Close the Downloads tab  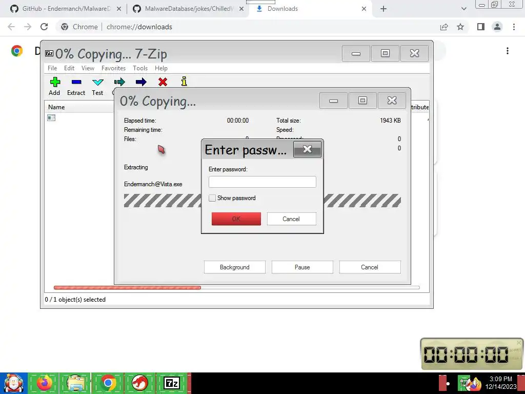(364, 9)
